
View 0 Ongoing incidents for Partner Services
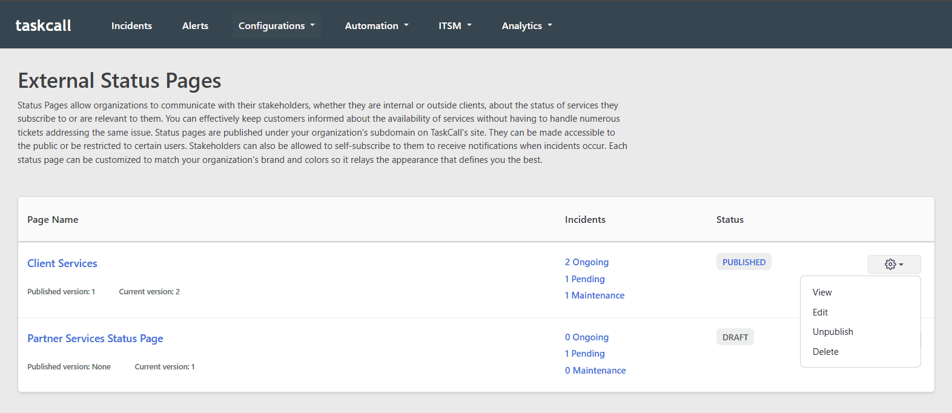pyautogui.click(x=586, y=337)
